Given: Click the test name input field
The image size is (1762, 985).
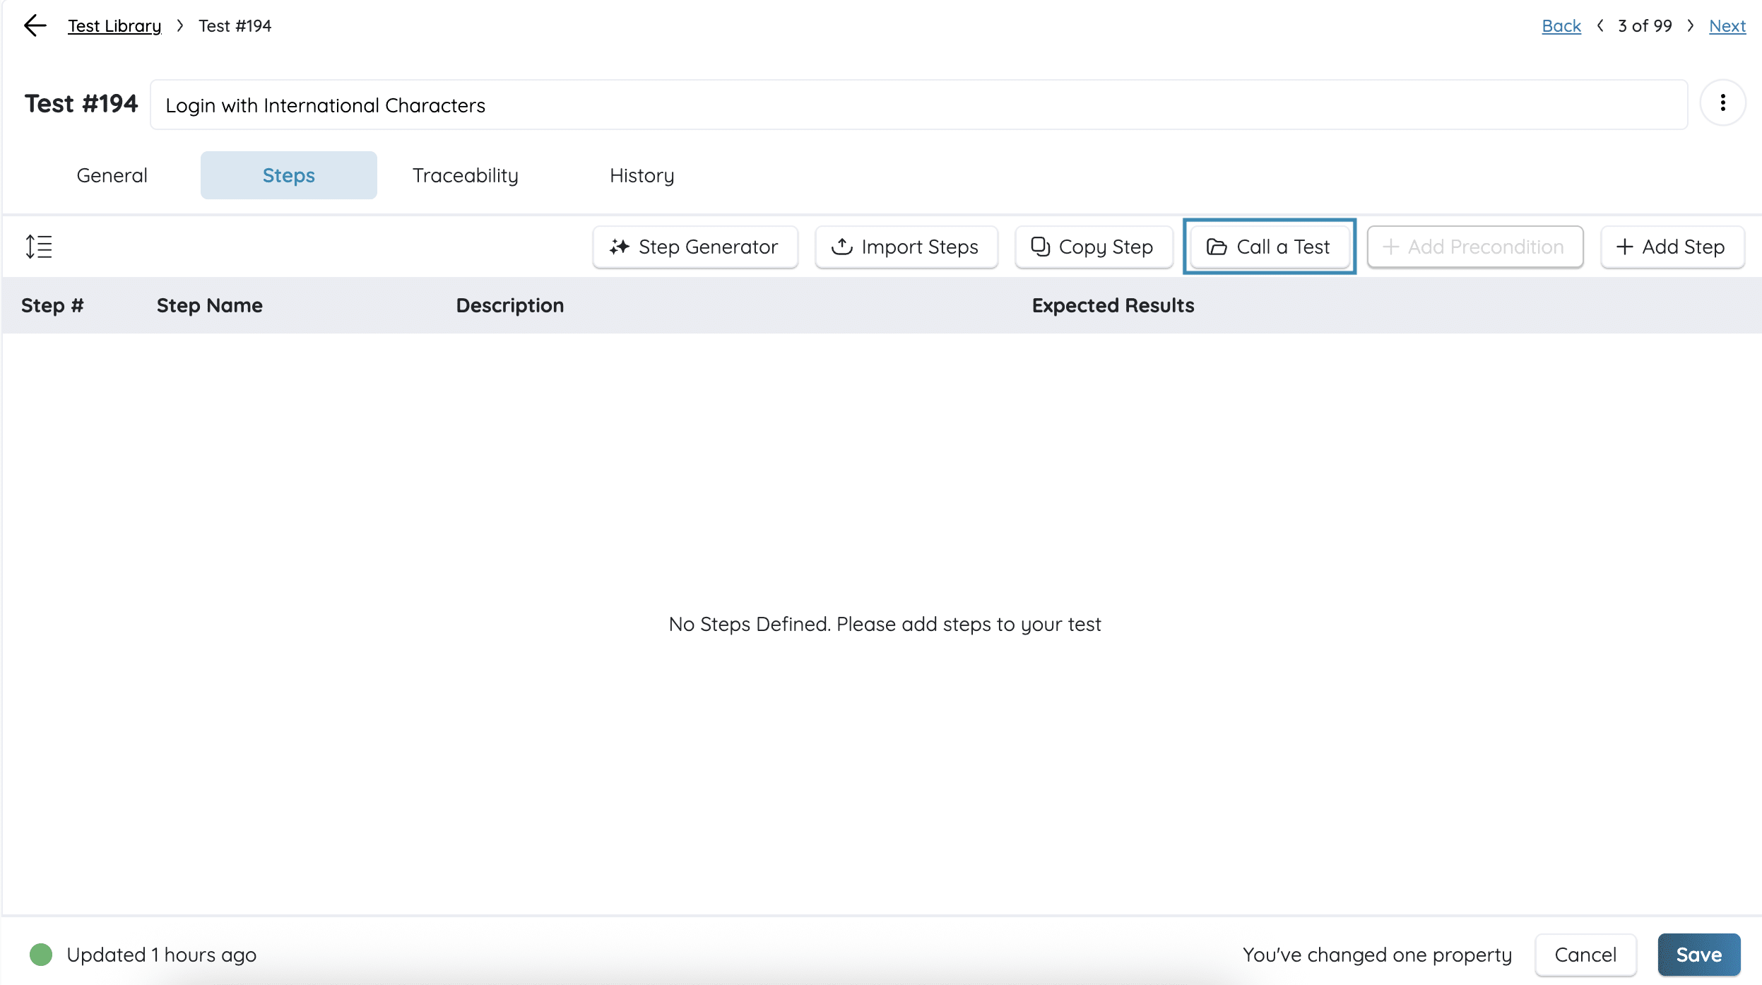Looking at the screenshot, I should coord(918,105).
